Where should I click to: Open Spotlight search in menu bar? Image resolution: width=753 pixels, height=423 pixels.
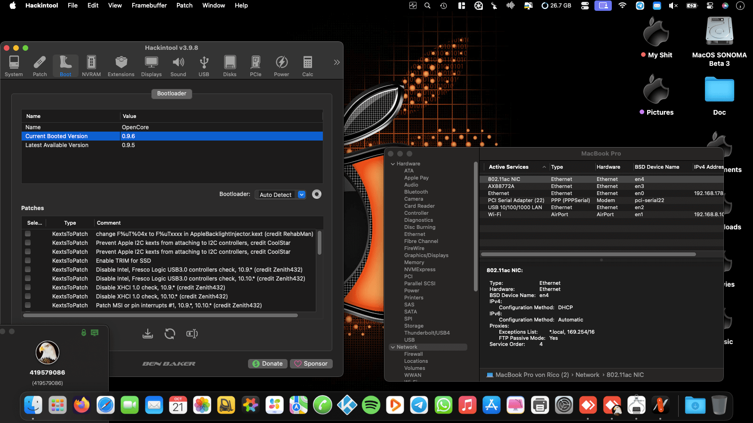point(427,6)
